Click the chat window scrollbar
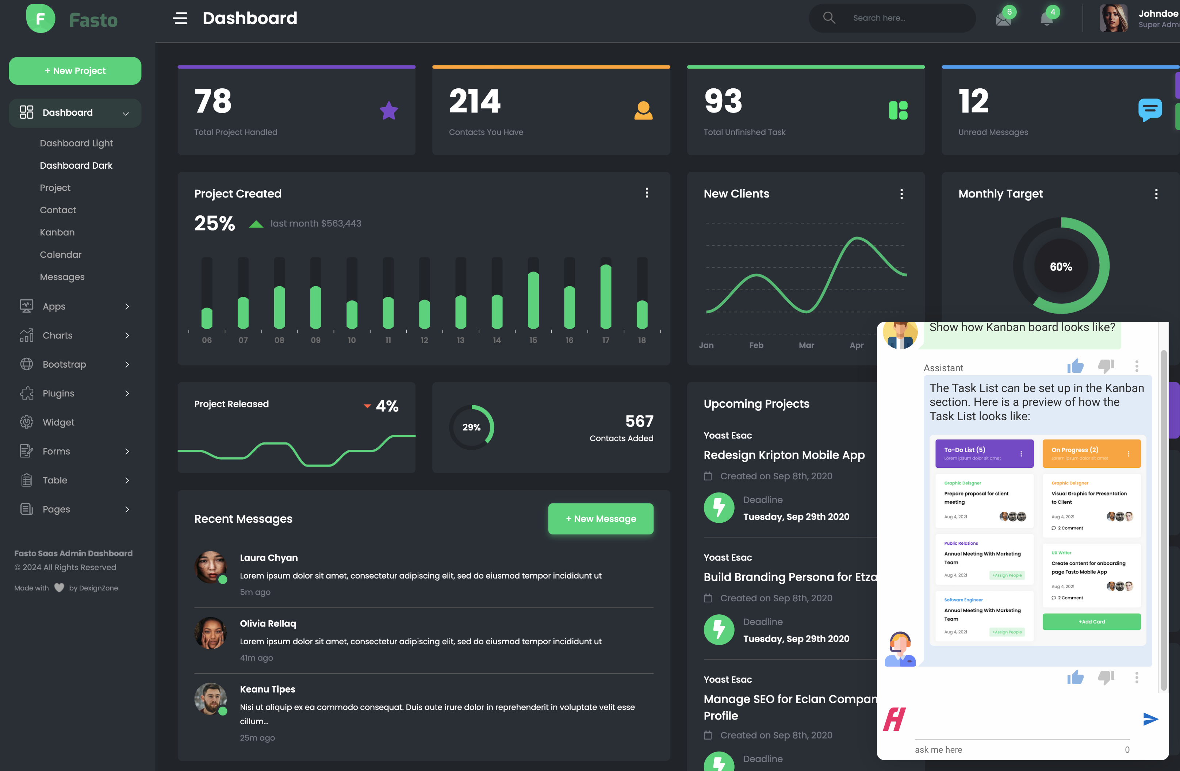 [1163, 520]
